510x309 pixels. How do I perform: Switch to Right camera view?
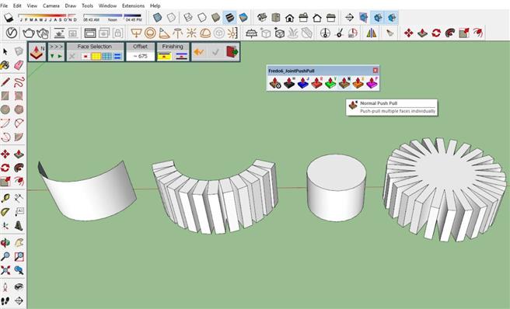tap(303, 17)
